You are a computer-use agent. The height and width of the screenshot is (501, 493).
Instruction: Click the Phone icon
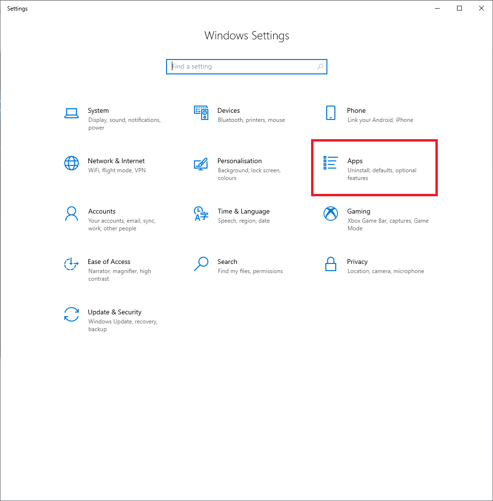pyautogui.click(x=331, y=113)
